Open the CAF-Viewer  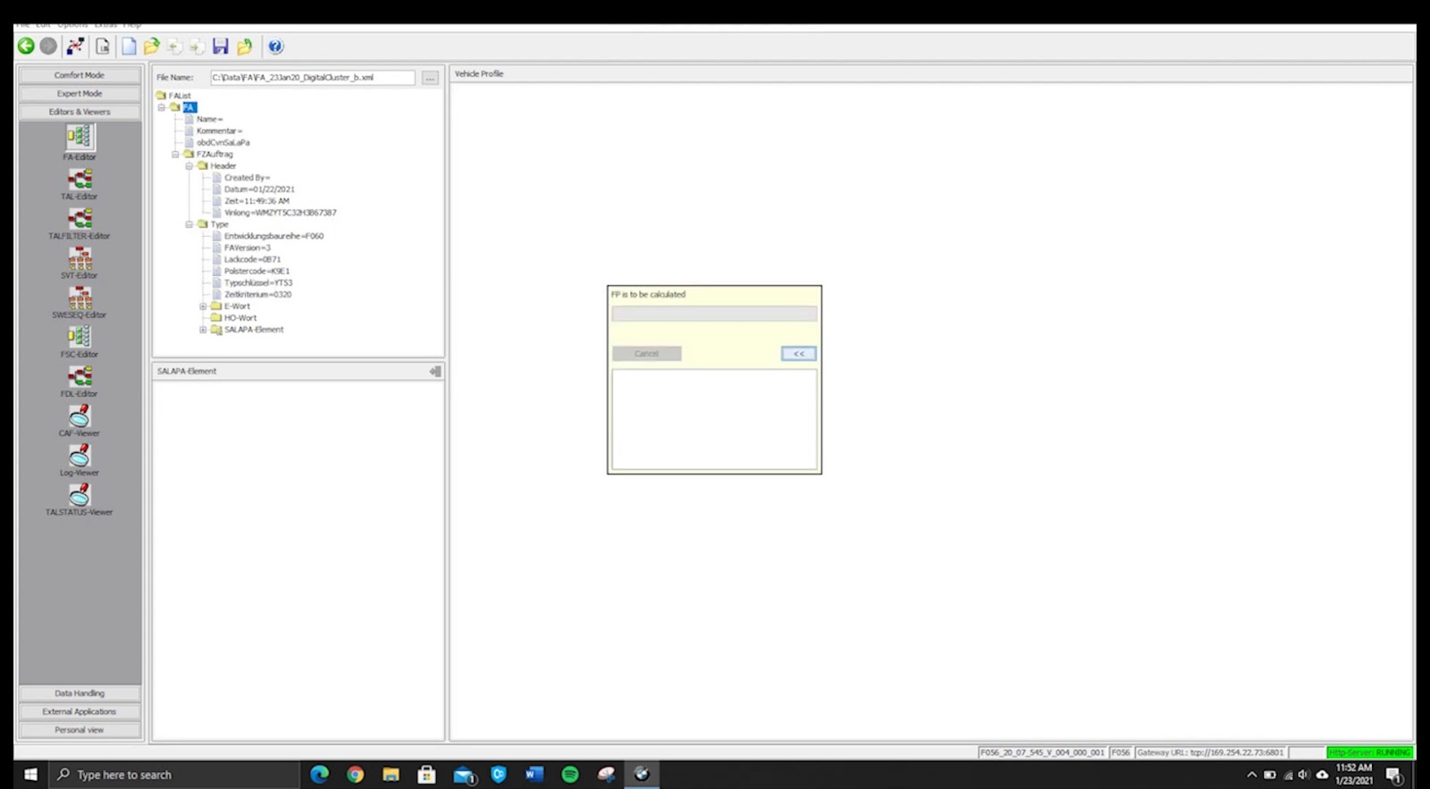80,421
